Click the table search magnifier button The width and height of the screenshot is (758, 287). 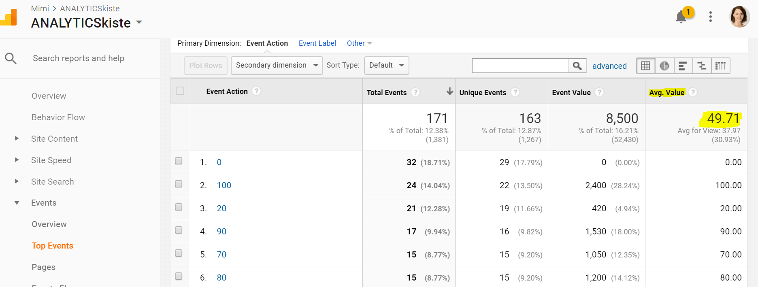(577, 66)
